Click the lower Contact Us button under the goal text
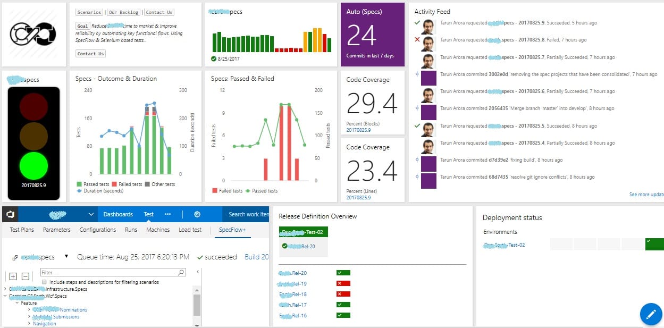The height and width of the screenshot is (328, 664). pos(90,54)
